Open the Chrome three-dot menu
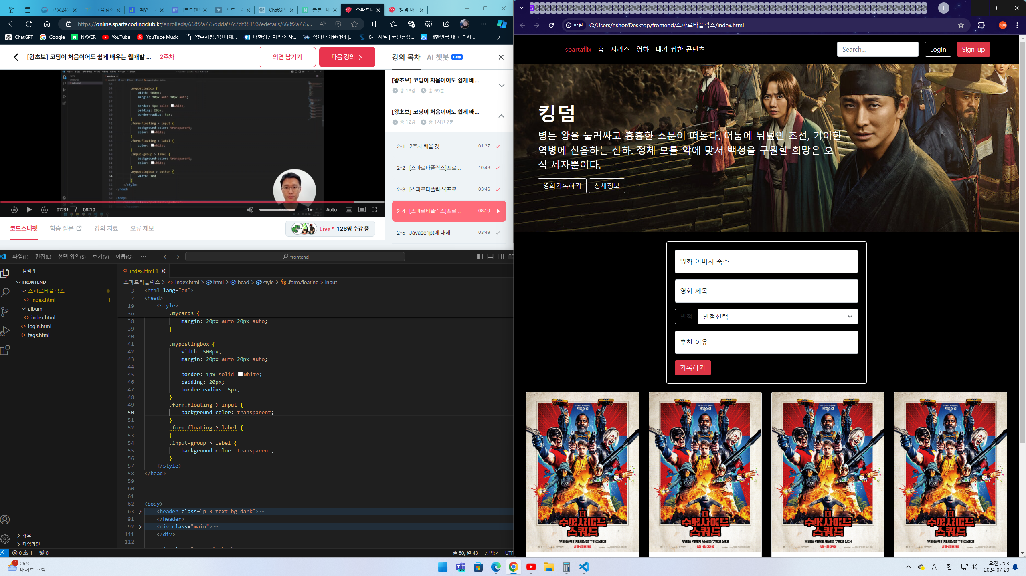1026x576 pixels. click(x=1017, y=25)
